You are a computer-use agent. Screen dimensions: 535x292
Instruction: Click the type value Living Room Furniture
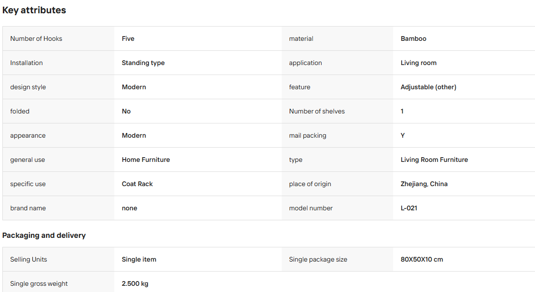point(434,160)
